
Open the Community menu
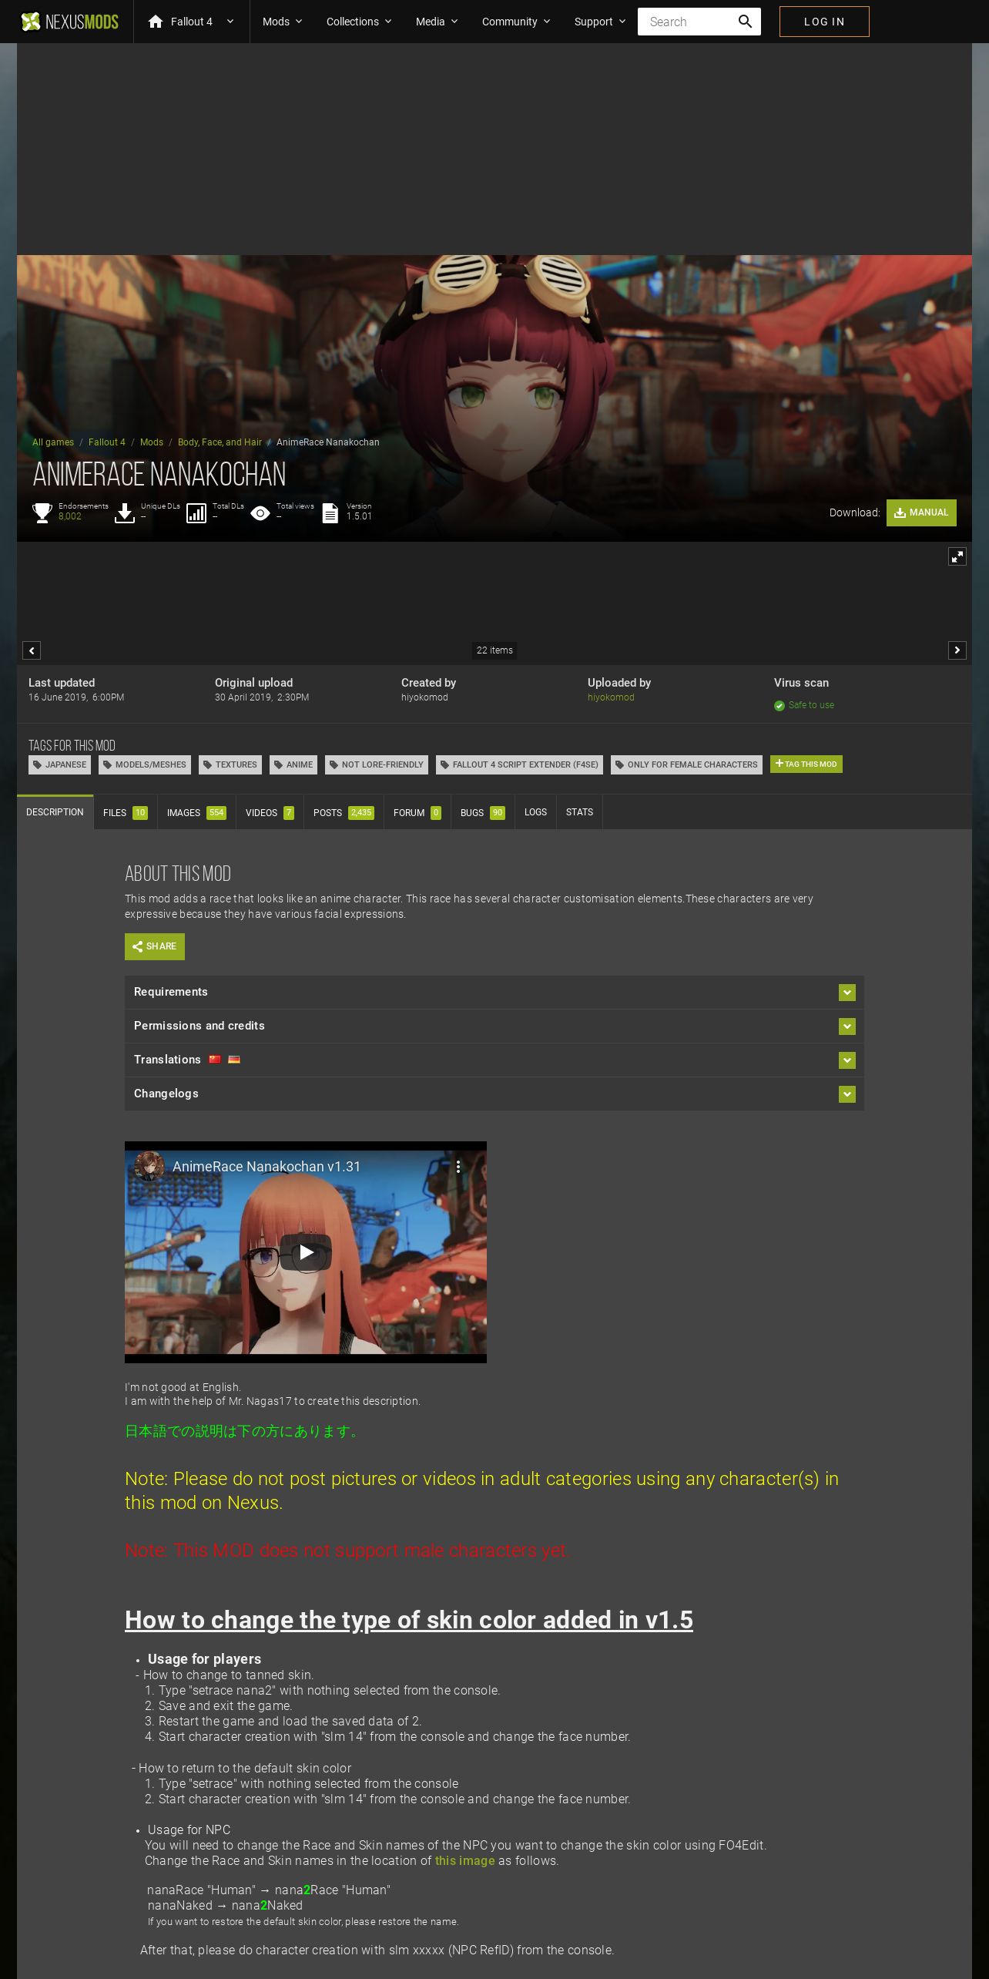pyautogui.click(x=516, y=22)
